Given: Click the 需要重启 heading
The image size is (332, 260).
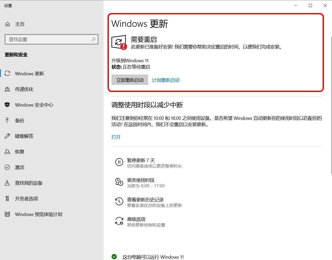Looking at the screenshot, I should [144, 40].
